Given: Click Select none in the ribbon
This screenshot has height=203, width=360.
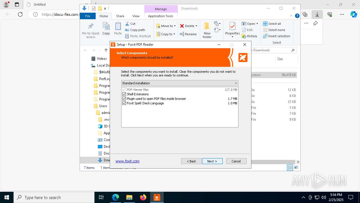Looking at the screenshot, I should (274, 30).
